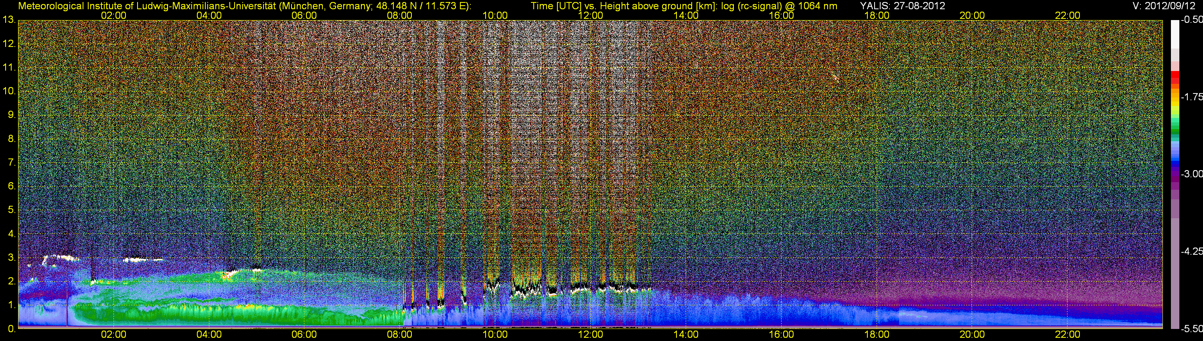Click the 08:00 label on the top time axis
The height and width of the screenshot is (341, 1203).
coord(399,15)
